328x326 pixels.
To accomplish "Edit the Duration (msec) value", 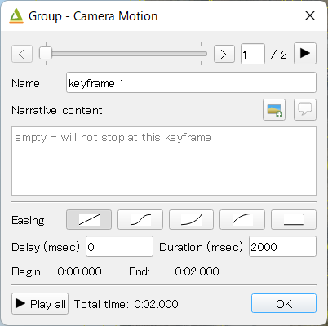I will click(x=282, y=246).
